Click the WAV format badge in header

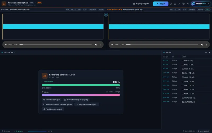32,3
